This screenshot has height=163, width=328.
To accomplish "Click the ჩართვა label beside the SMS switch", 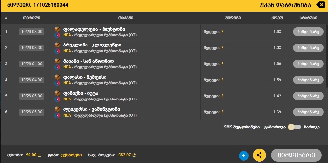I will click(312, 127).
